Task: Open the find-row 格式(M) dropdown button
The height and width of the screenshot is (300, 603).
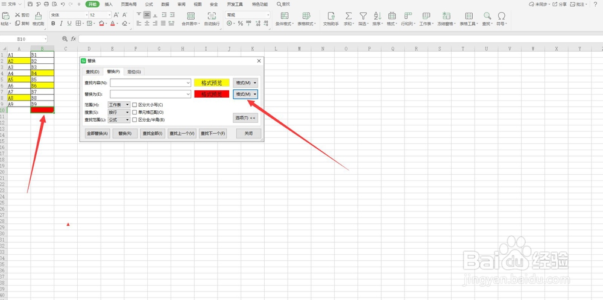Action: point(245,83)
